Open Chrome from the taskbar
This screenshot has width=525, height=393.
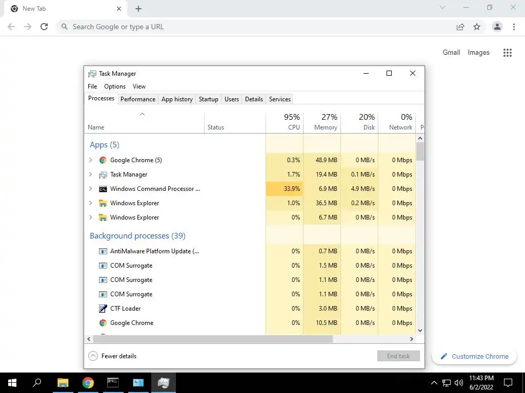click(x=88, y=383)
